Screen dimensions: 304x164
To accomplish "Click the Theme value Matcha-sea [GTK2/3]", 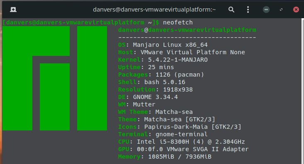I will tap(180, 119).
